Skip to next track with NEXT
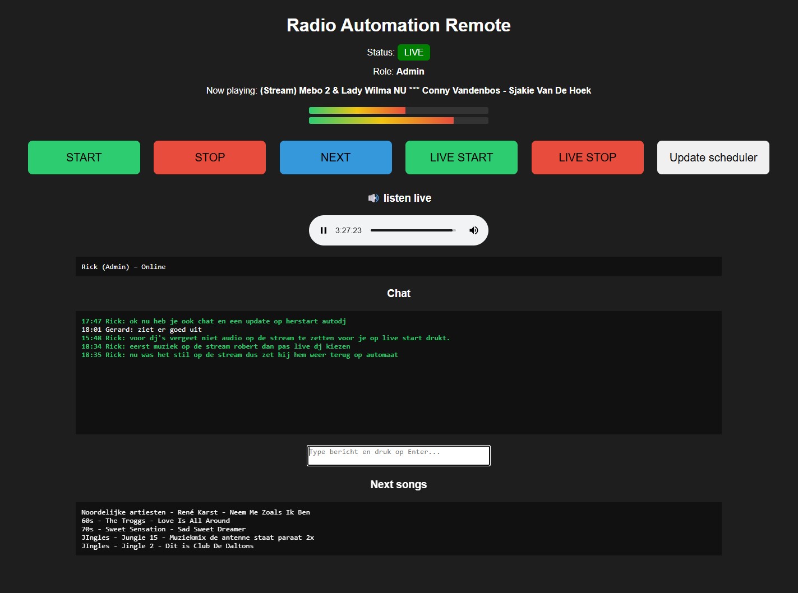798x593 pixels. tap(335, 157)
